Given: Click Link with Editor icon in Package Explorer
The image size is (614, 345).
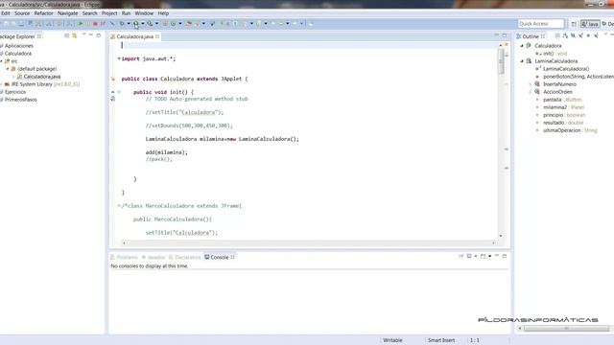Looking at the screenshot, I should [75, 35].
